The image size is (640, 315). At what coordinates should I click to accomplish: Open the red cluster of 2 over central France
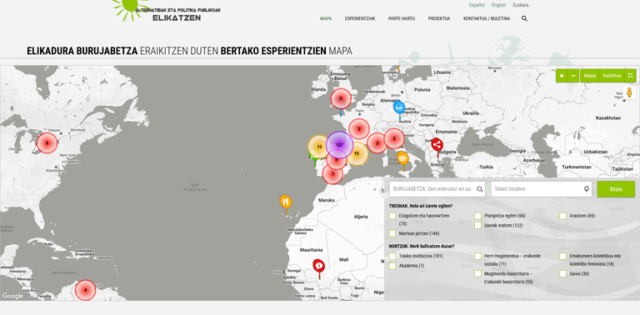[359, 129]
